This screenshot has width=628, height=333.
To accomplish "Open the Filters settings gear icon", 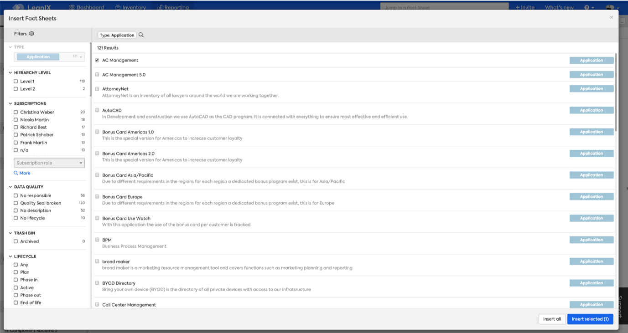I will pos(31,34).
